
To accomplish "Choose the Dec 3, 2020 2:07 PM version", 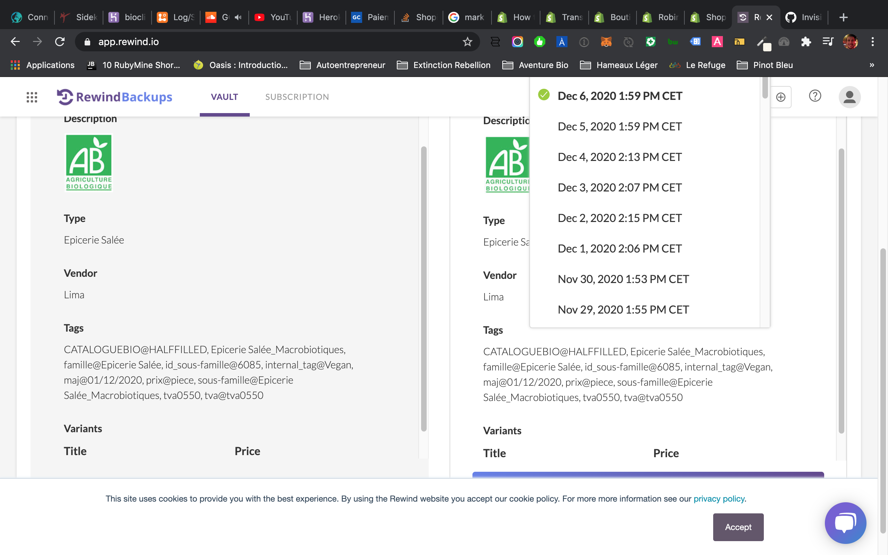I will tap(619, 187).
